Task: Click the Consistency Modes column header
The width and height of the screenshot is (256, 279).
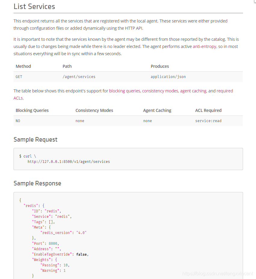Action: pyautogui.click(x=94, y=110)
